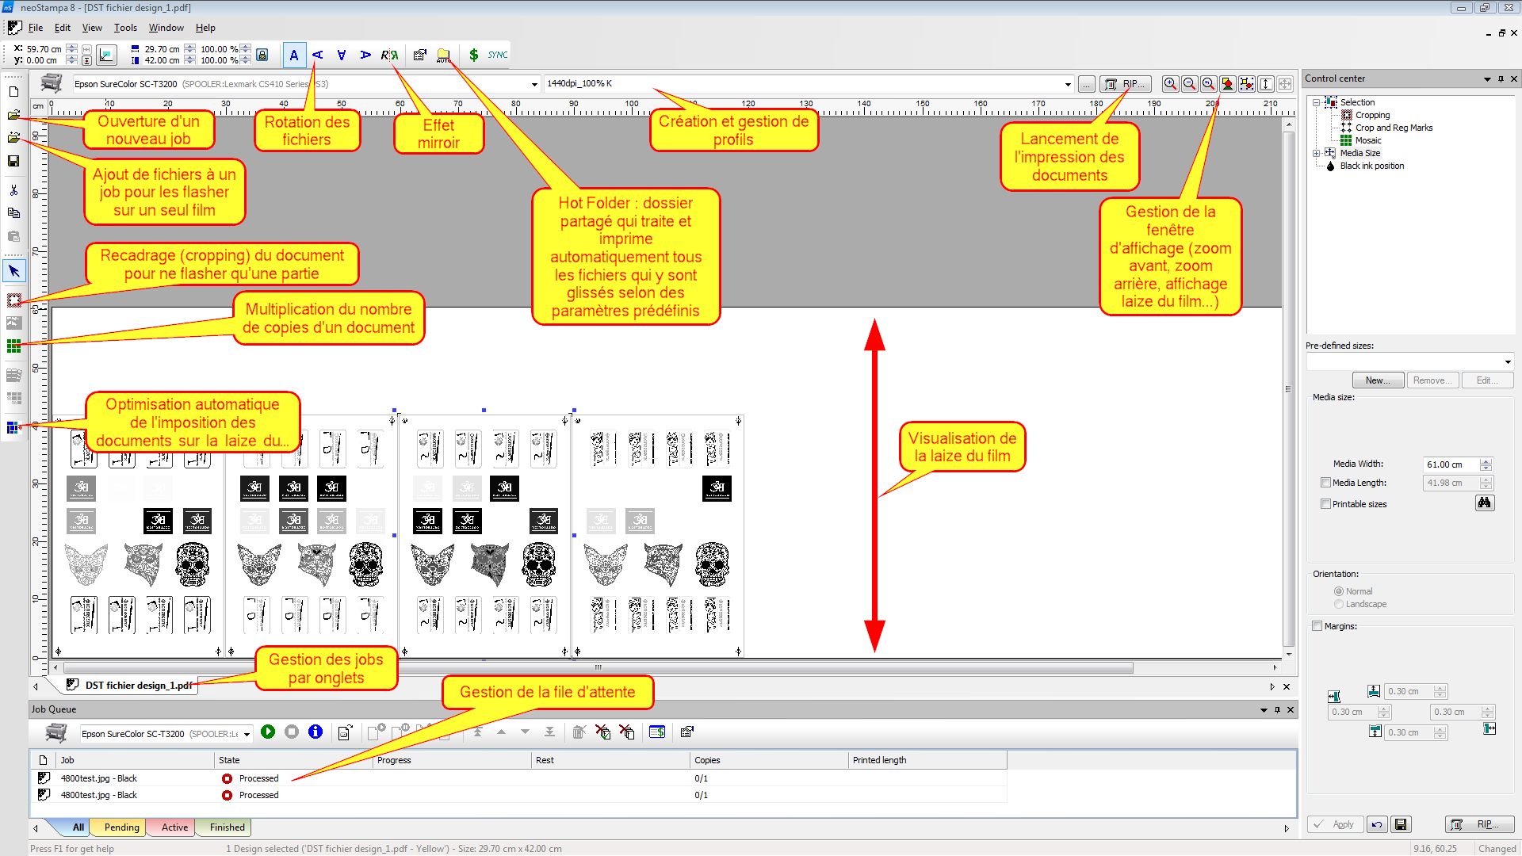Image resolution: width=1522 pixels, height=856 pixels.
Task: Click the mirror effect icon
Action: coord(388,55)
